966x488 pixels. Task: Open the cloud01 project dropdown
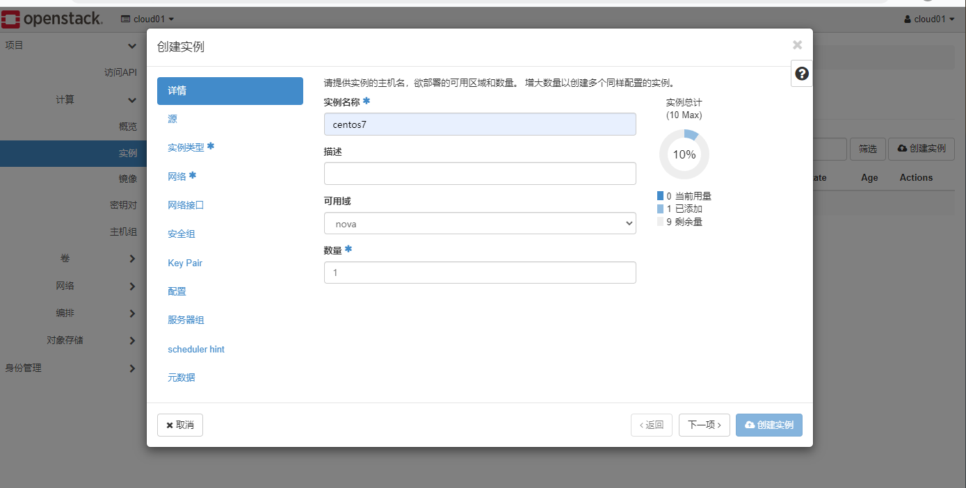point(147,19)
